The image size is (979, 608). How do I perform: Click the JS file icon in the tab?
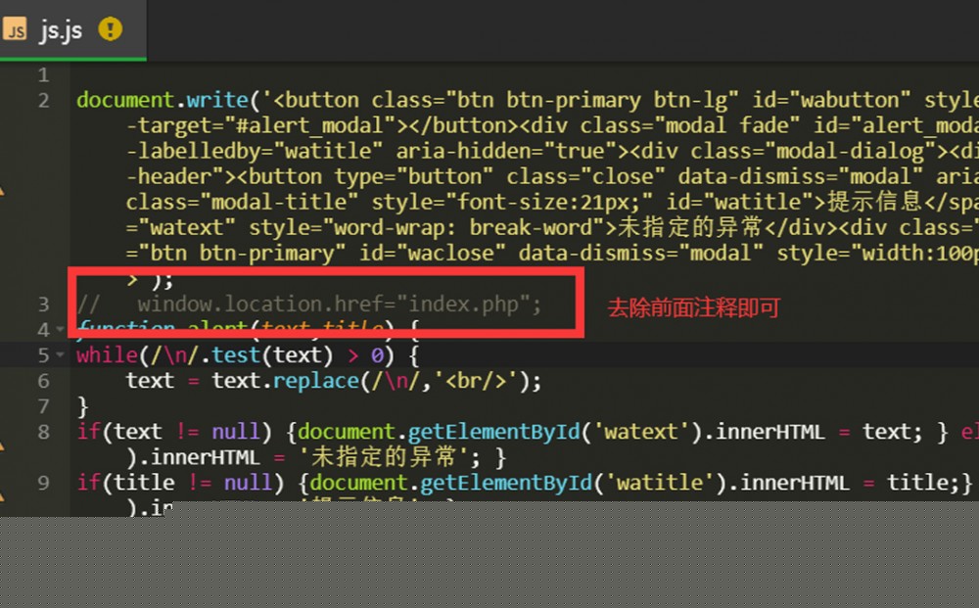click(15, 29)
